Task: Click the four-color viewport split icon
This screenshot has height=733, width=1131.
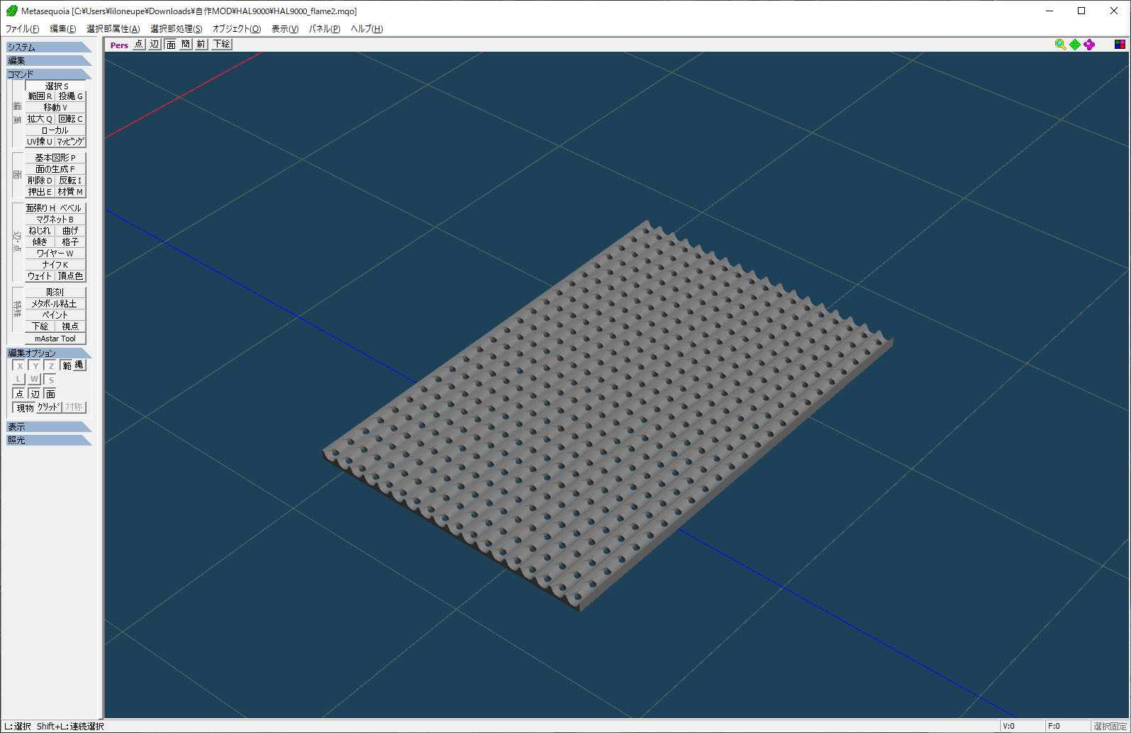Action: coord(1120,45)
